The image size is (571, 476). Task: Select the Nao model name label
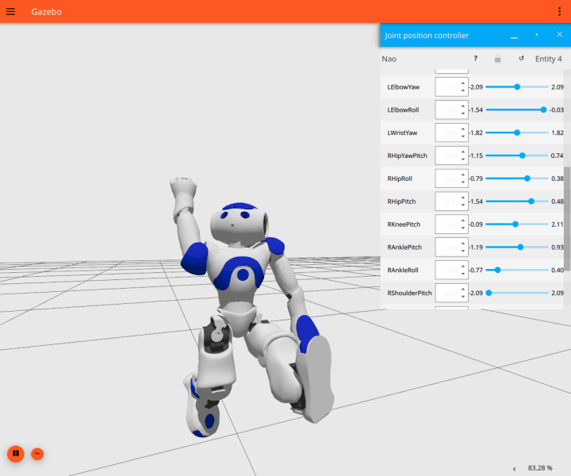[389, 59]
